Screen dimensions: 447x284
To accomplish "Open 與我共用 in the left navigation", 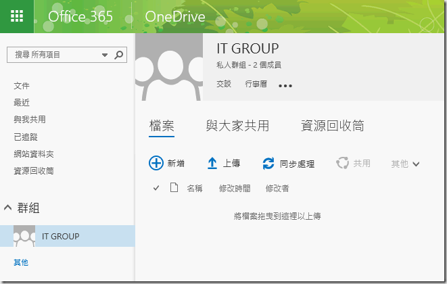I will point(30,120).
